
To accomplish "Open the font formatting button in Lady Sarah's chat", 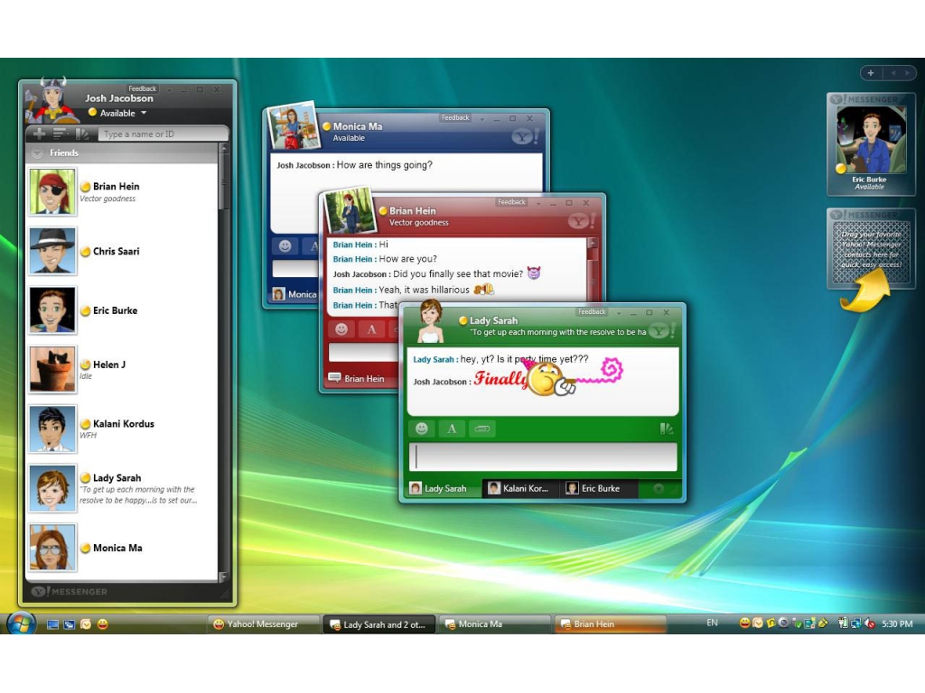I will (x=452, y=429).
